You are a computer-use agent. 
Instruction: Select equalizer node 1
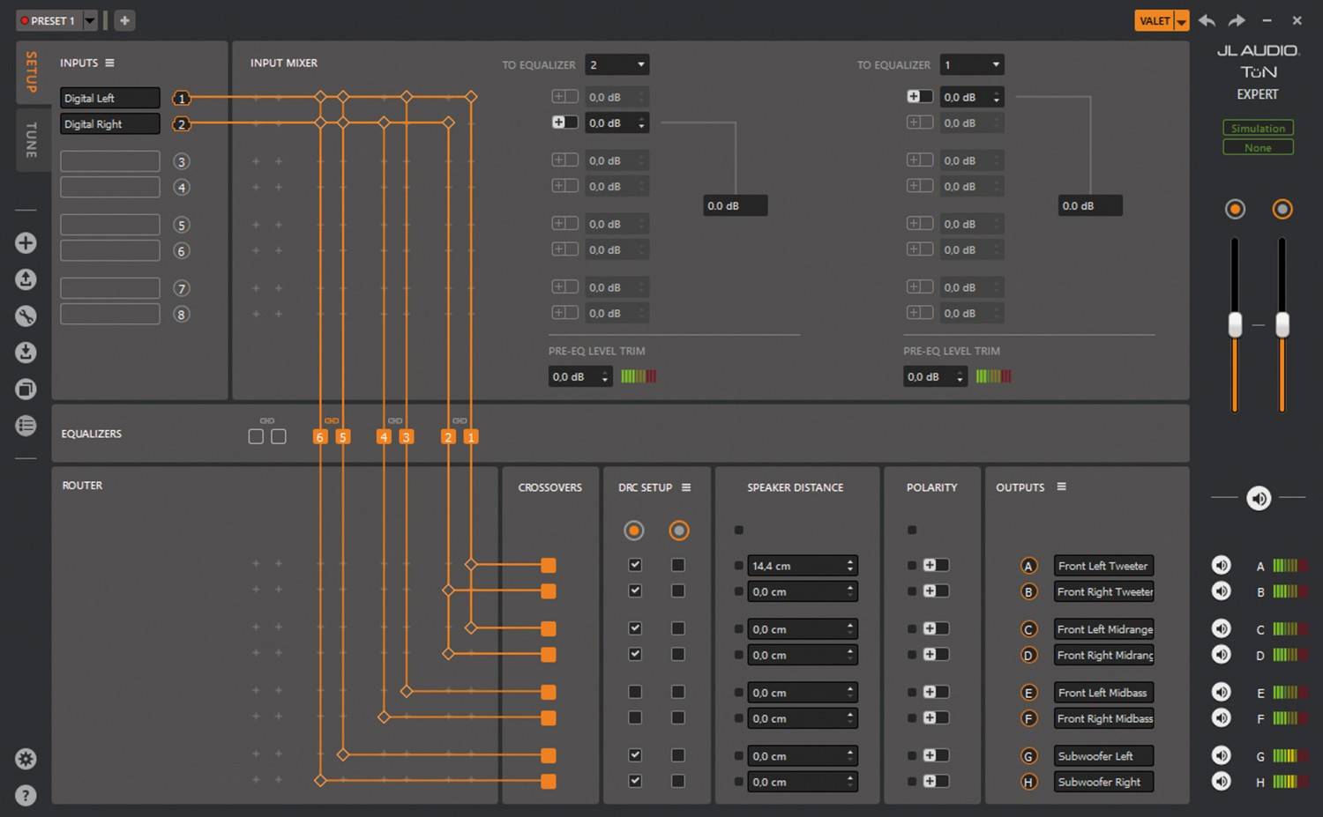point(471,436)
